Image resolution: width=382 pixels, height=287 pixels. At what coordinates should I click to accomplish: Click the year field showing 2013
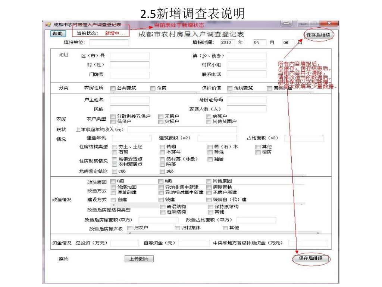point(227,43)
